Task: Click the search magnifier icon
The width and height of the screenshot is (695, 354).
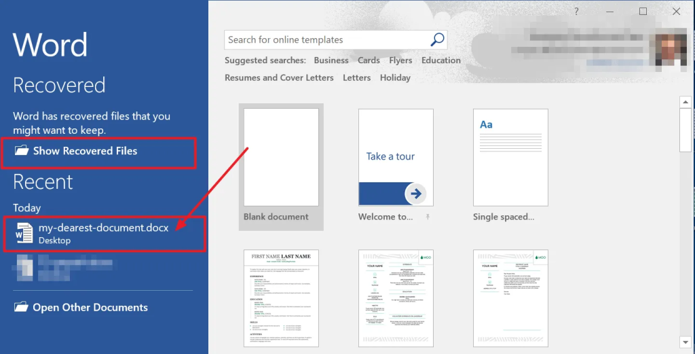Action: point(437,39)
